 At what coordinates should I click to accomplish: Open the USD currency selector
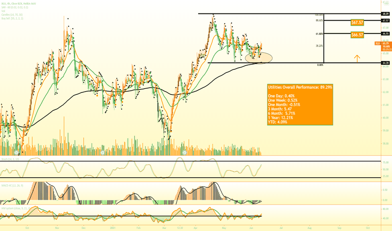[x=386, y=4]
